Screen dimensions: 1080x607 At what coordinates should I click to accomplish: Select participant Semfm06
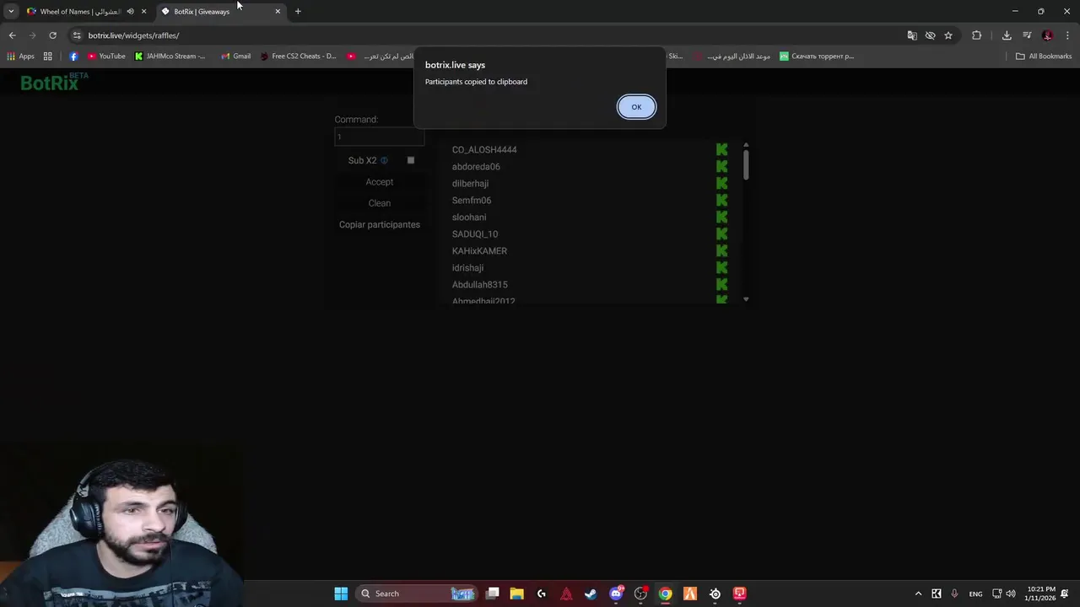click(472, 201)
